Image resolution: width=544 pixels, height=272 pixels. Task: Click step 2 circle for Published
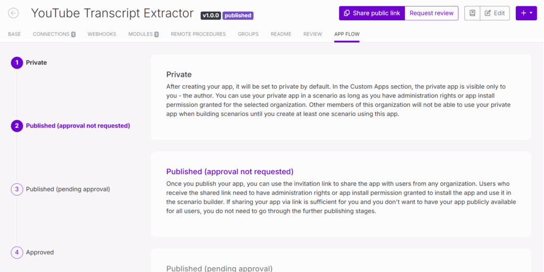coord(16,126)
